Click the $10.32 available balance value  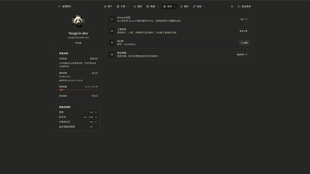(94, 58)
